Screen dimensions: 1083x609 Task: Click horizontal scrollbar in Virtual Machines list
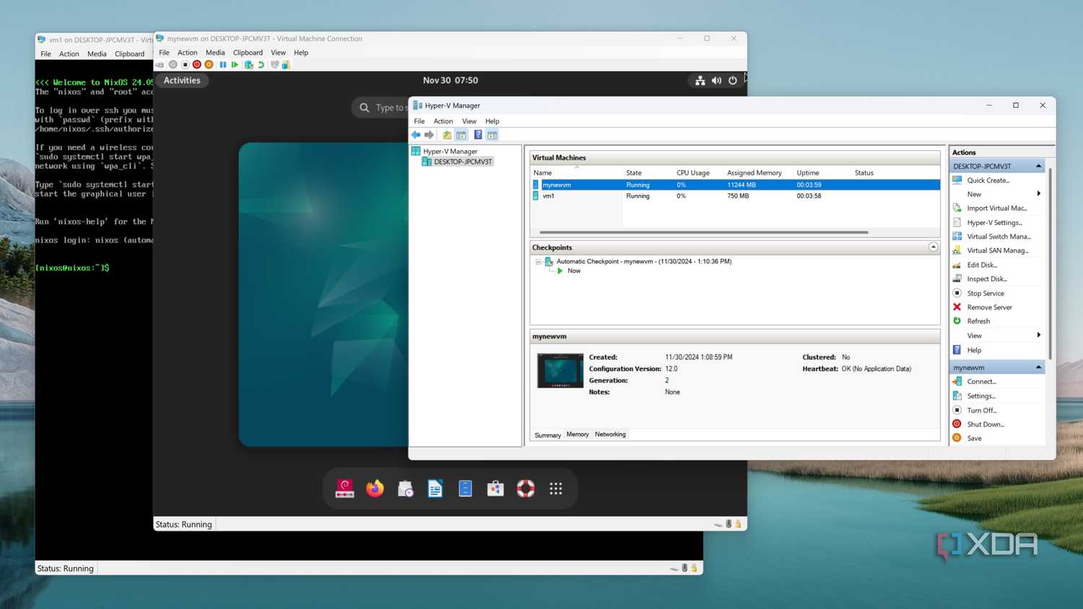704,232
